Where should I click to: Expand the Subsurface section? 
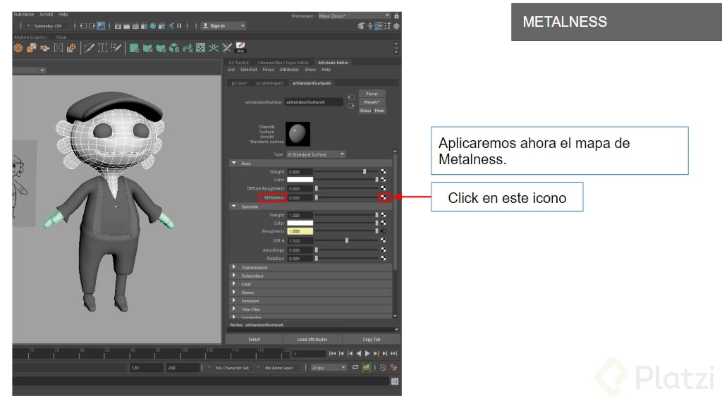(234, 276)
